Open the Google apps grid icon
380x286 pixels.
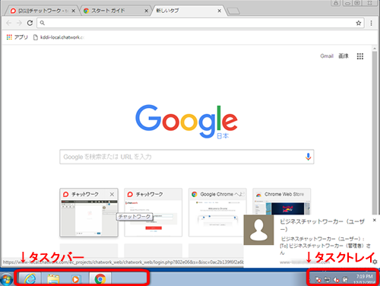pos(360,56)
